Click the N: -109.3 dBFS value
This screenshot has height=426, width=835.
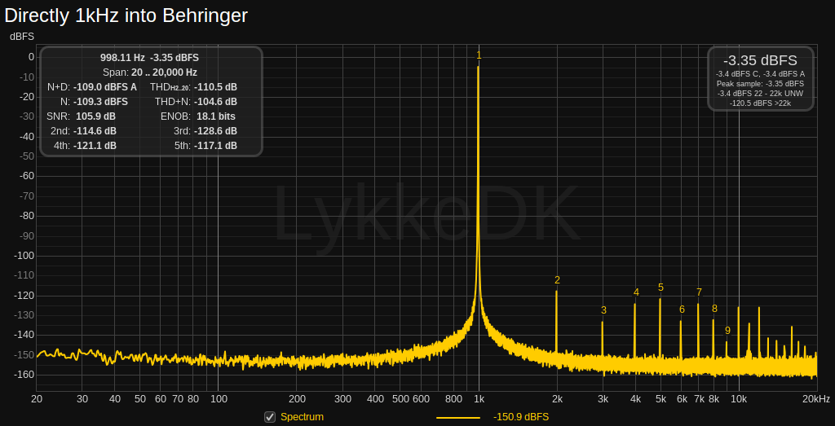point(100,102)
